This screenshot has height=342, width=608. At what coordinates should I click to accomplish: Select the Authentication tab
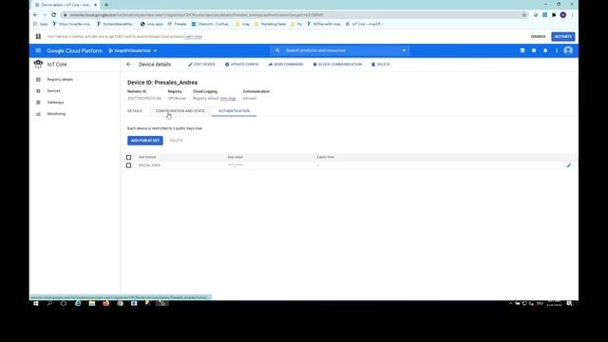(x=234, y=111)
